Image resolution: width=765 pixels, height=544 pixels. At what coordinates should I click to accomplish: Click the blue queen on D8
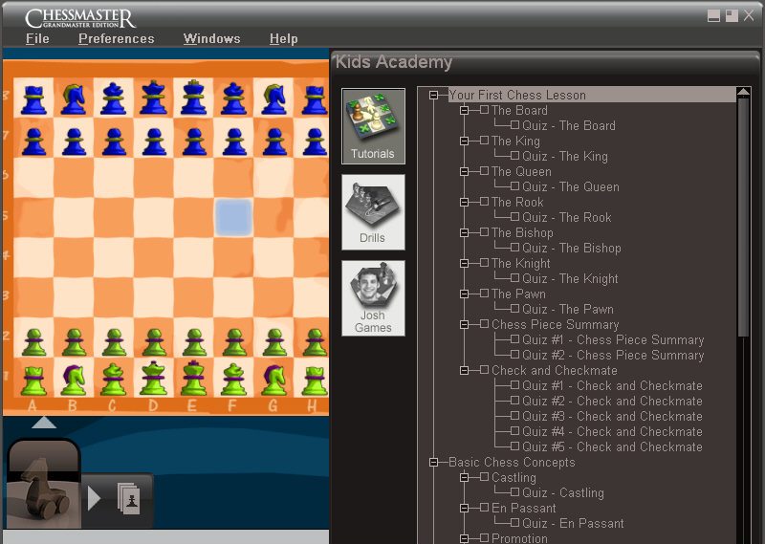[x=153, y=98]
